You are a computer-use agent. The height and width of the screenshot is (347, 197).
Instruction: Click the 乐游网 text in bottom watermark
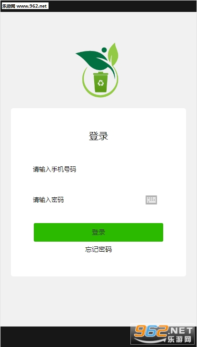(x=179, y=339)
